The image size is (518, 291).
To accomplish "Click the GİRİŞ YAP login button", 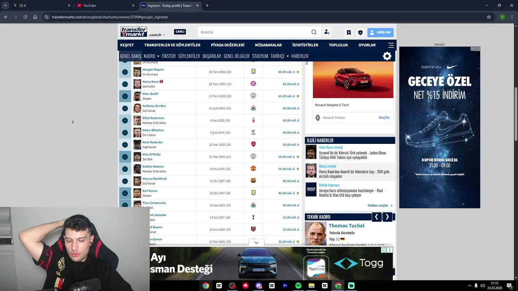I will (x=380, y=32).
